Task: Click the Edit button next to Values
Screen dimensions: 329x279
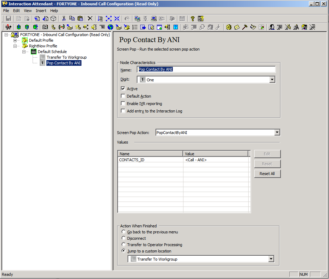Action: coord(267,154)
